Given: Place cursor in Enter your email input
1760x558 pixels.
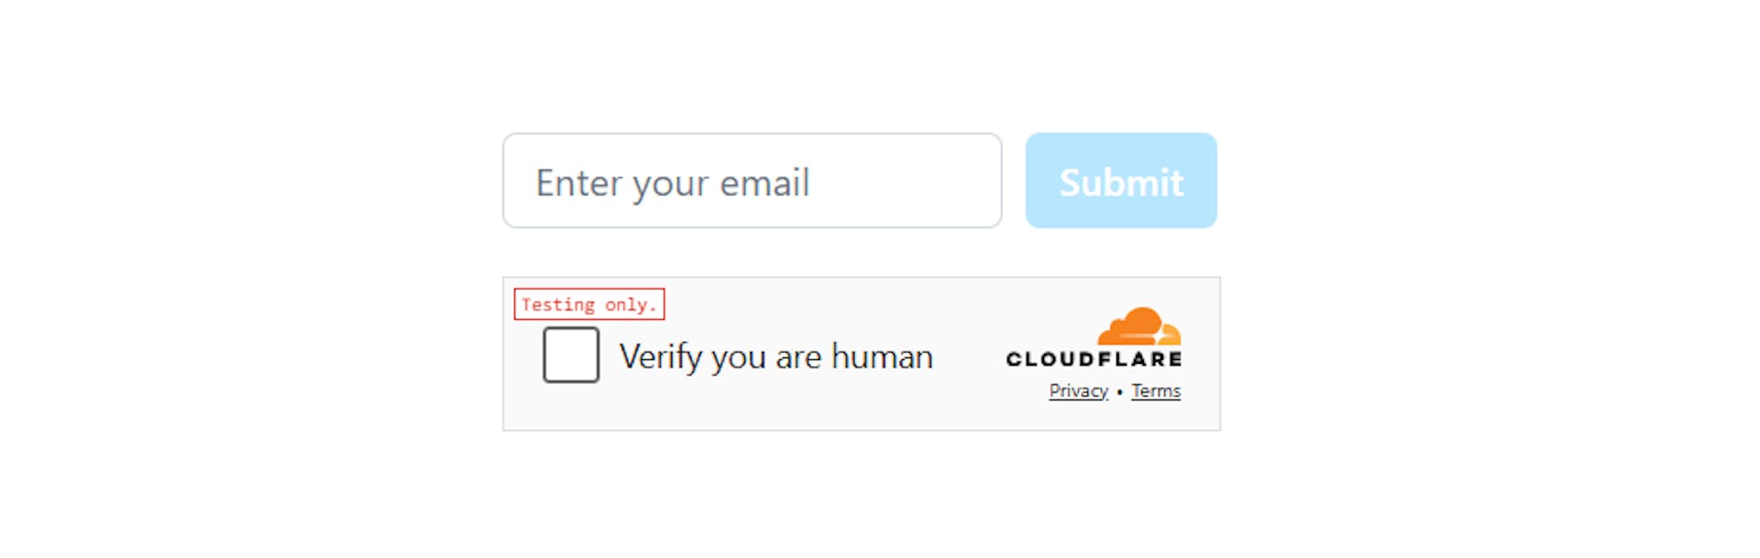Looking at the screenshot, I should [752, 181].
